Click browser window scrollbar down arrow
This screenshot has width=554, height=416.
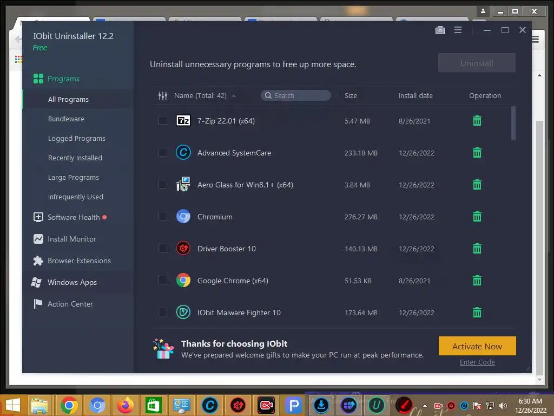click(539, 380)
